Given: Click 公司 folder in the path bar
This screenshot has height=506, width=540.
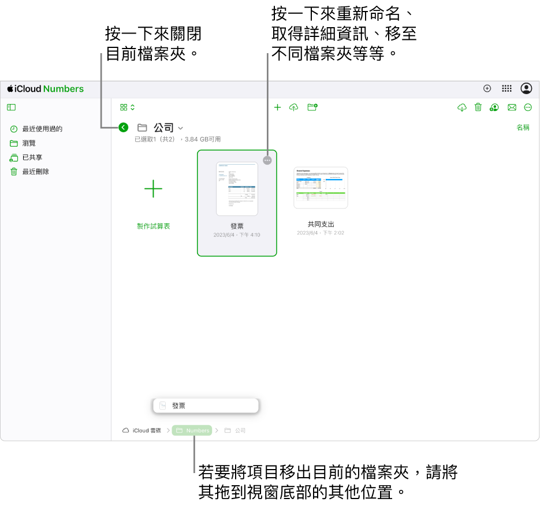Looking at the screenshot, I should tap(235, 430).
